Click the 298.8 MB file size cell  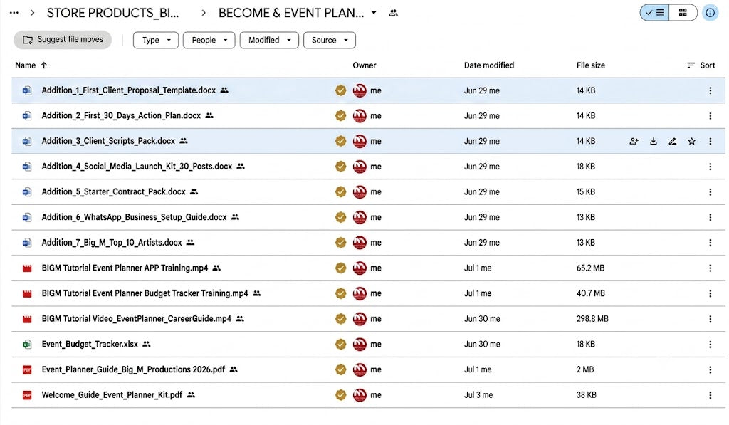click(x=592, y=319)
